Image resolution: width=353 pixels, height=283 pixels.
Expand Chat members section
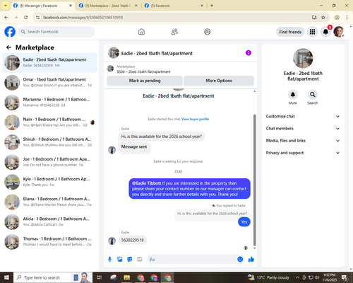303,129
